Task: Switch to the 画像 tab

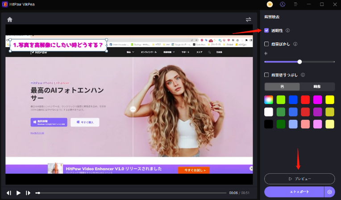Action: [x=317, y=87]
